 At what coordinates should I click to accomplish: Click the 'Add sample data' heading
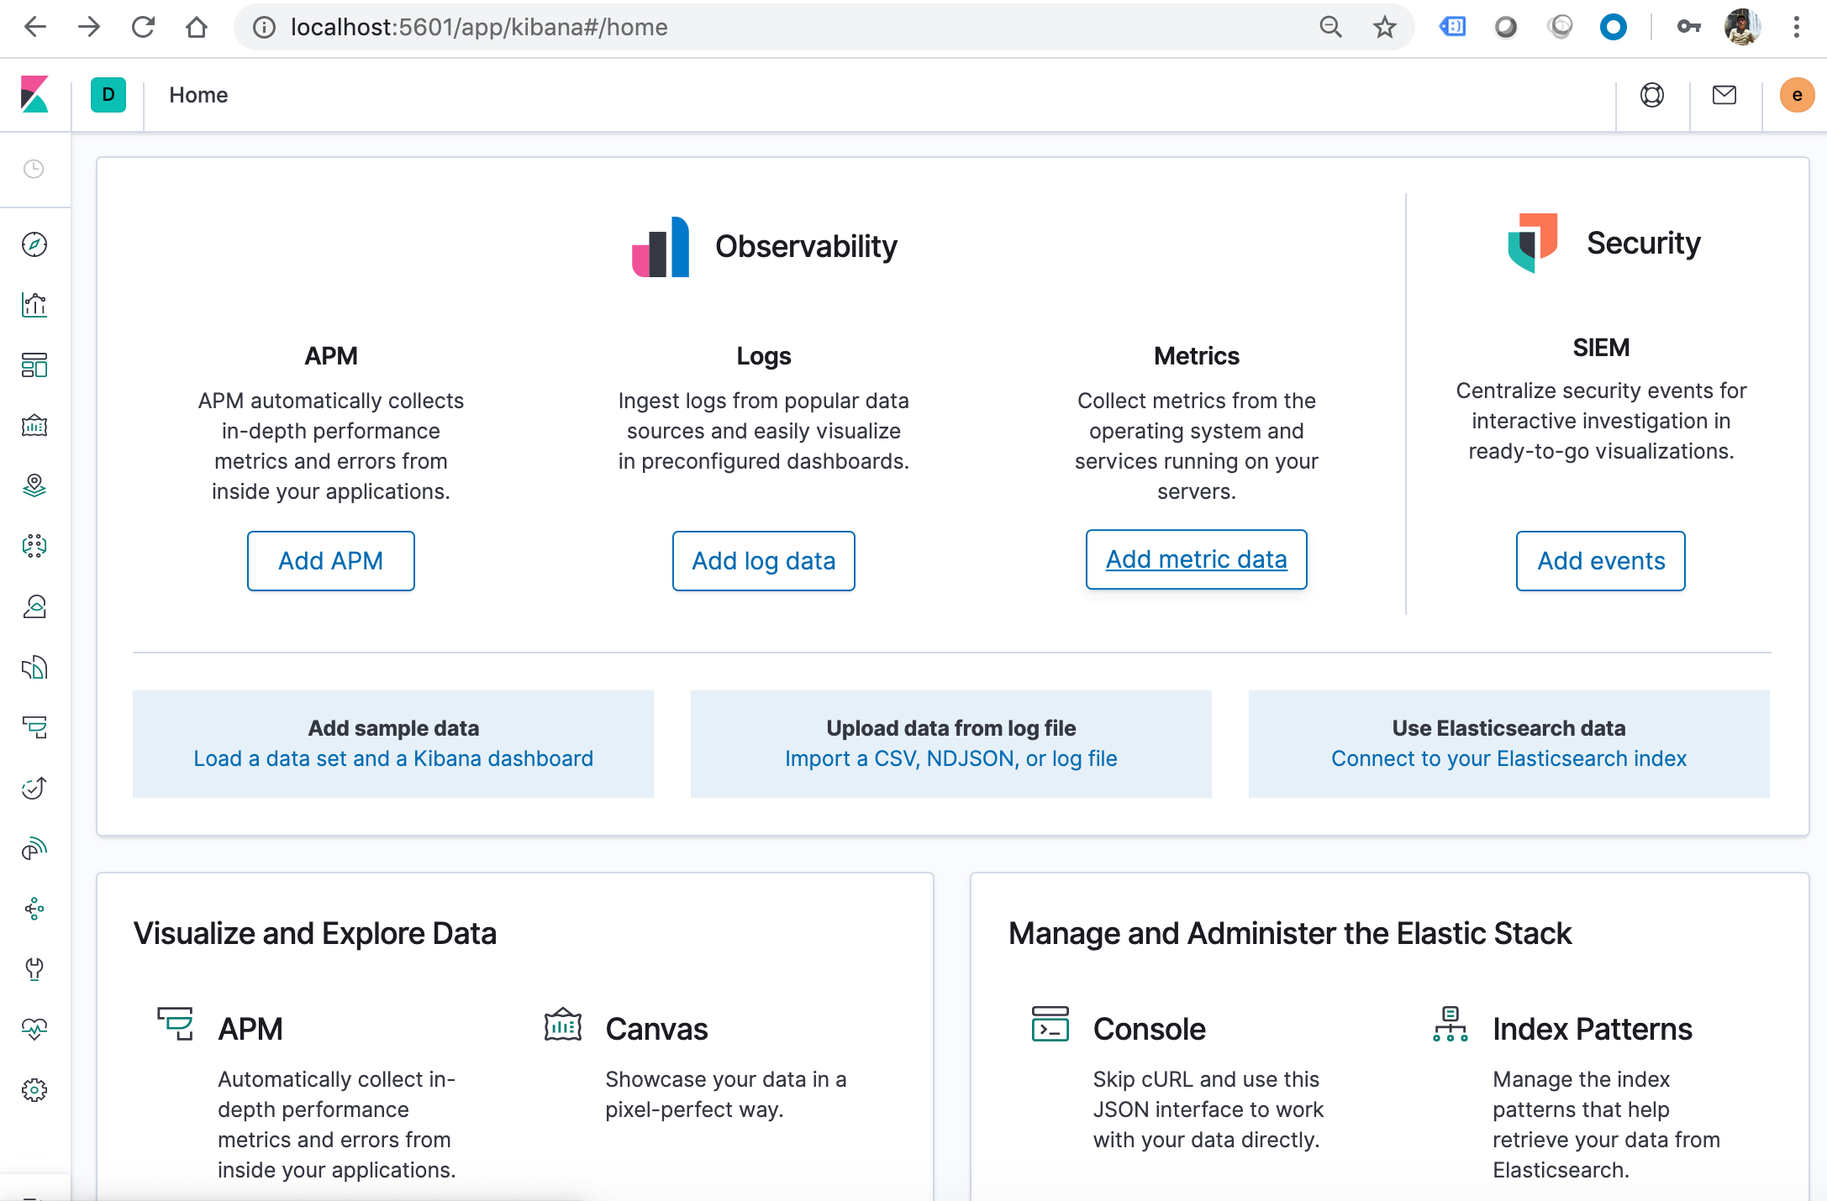[393, 727]
